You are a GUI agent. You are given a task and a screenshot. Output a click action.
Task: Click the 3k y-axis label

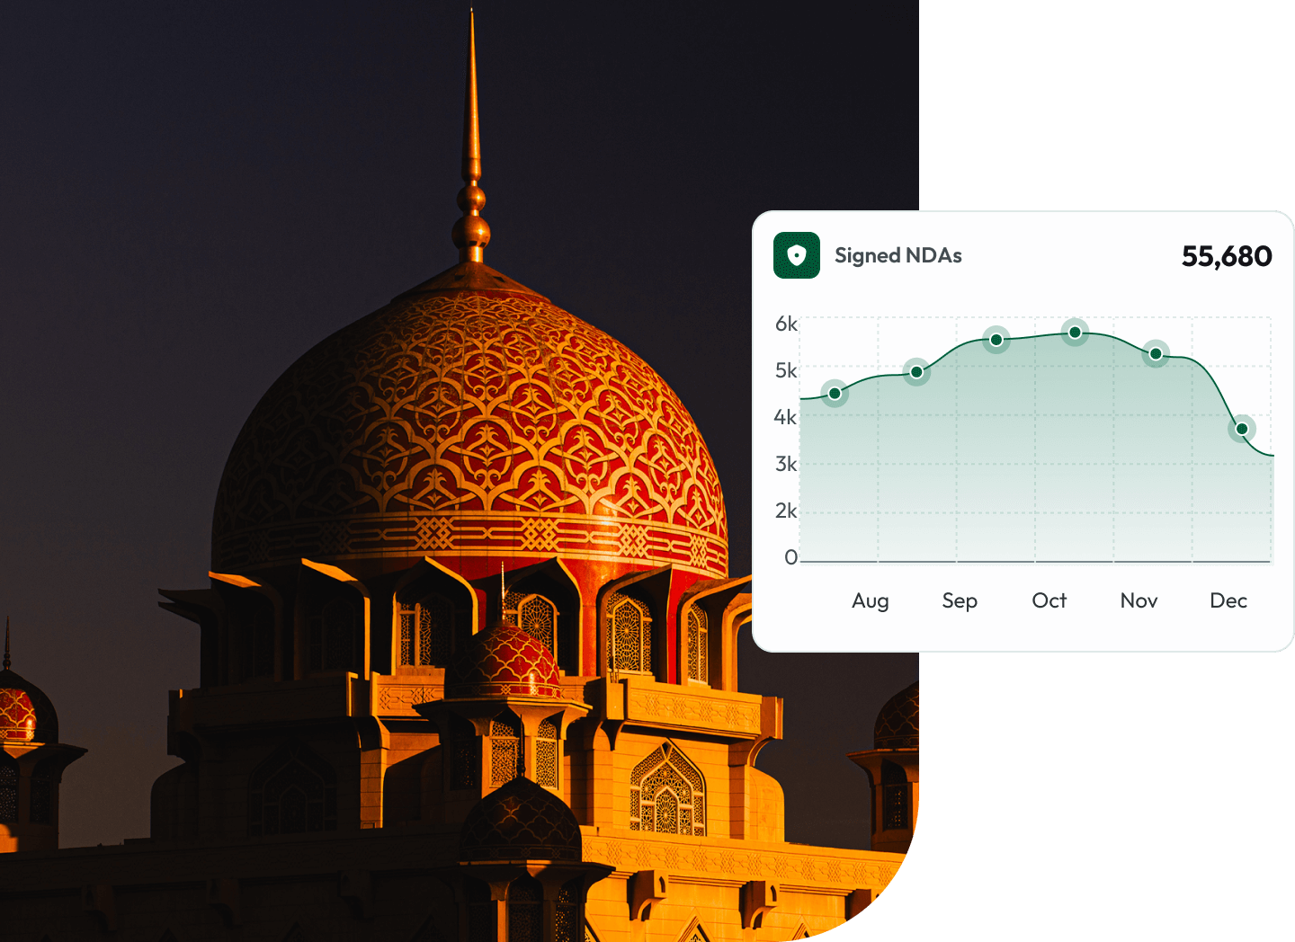(x=786, y=464)
